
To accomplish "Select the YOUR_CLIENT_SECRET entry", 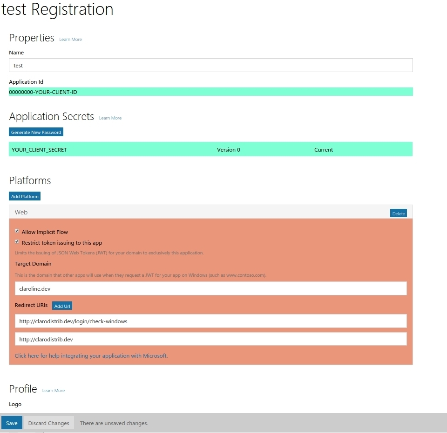I will pos(39,150).
